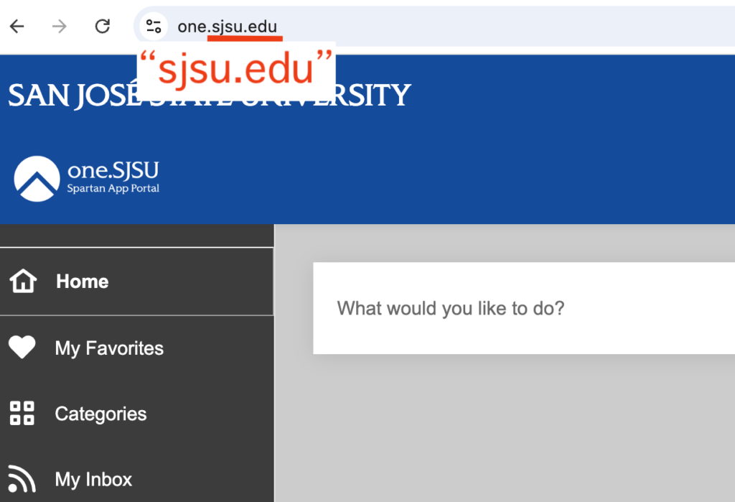Click the one.SJSU mountain logo icon
The image size is (735, 502).
(x=37, y=179)
